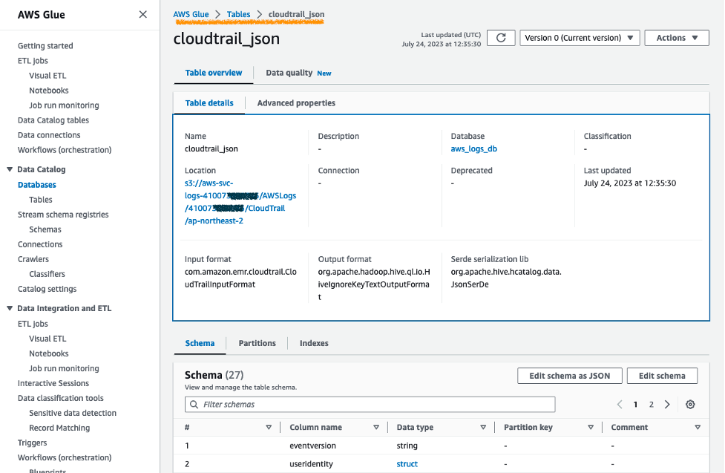Open the Advanced properties tab

click(x=296, y=103)
